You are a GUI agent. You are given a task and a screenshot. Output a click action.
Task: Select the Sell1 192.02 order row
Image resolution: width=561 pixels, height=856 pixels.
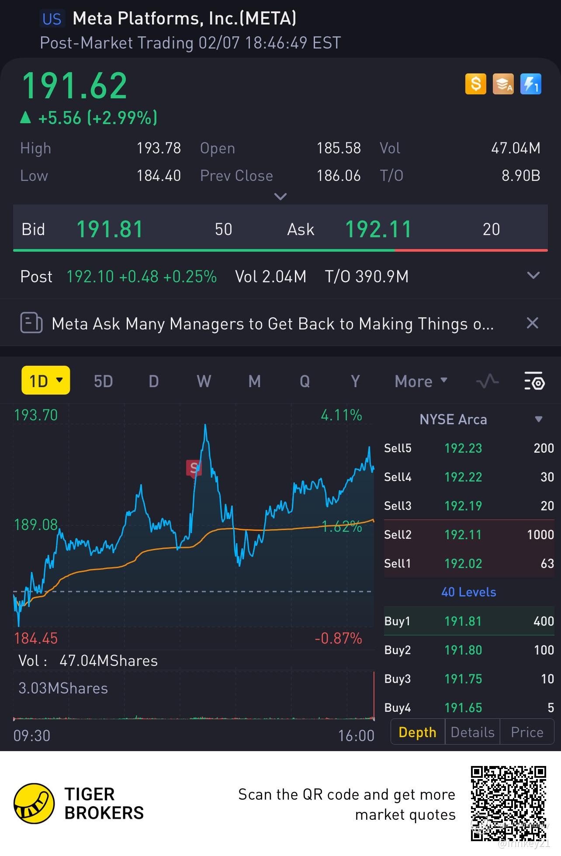point(469,563)
